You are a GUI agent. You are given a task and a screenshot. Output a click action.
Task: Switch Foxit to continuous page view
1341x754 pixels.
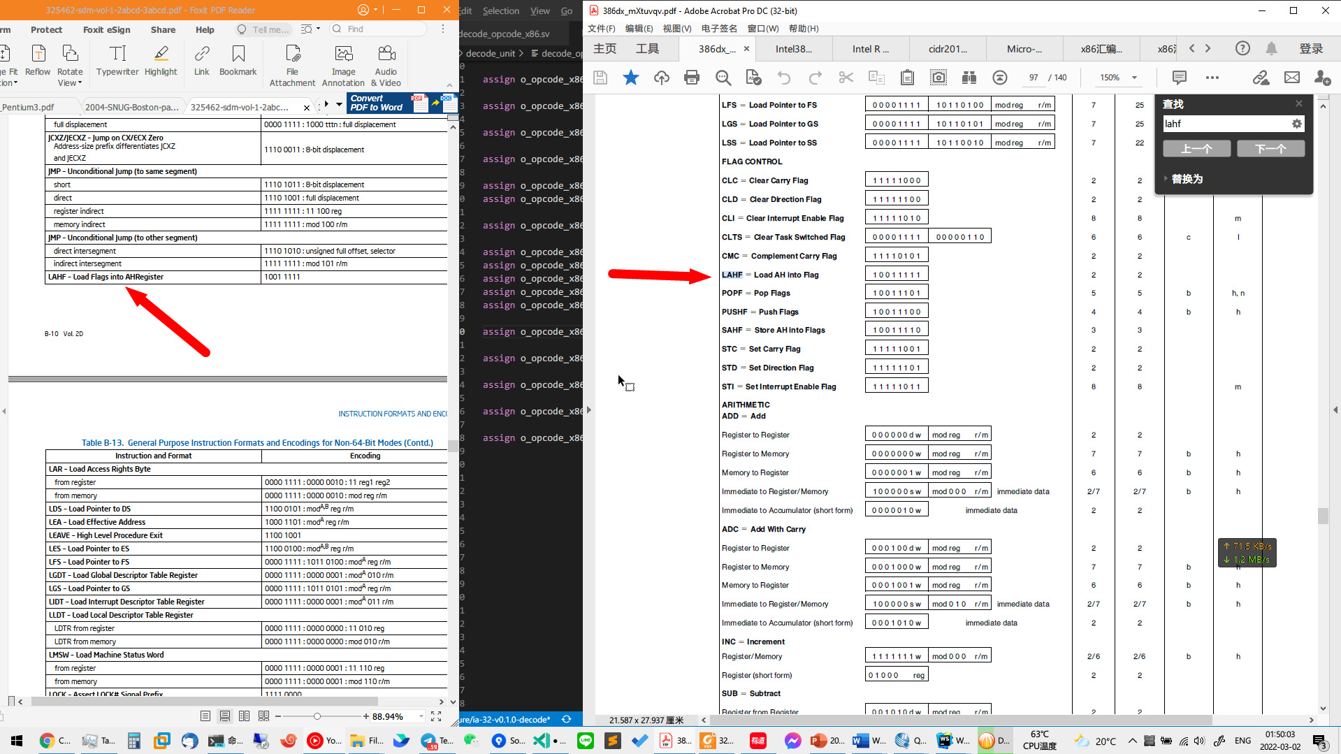[225, 716]
